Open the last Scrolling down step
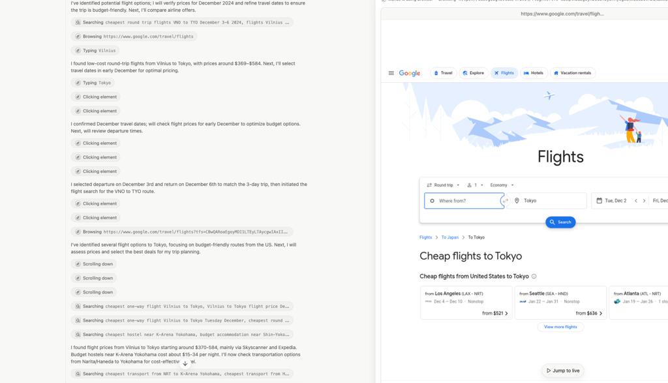 click(x=94, y=292)
